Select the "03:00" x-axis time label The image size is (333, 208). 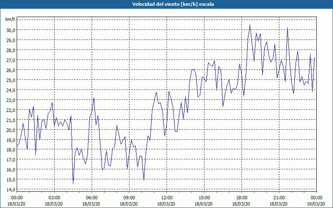click(54, 198)
